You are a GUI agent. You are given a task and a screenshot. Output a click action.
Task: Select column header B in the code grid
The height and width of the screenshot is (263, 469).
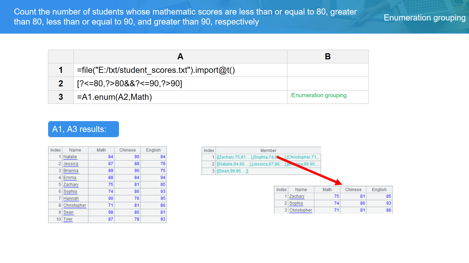point(327,57)
